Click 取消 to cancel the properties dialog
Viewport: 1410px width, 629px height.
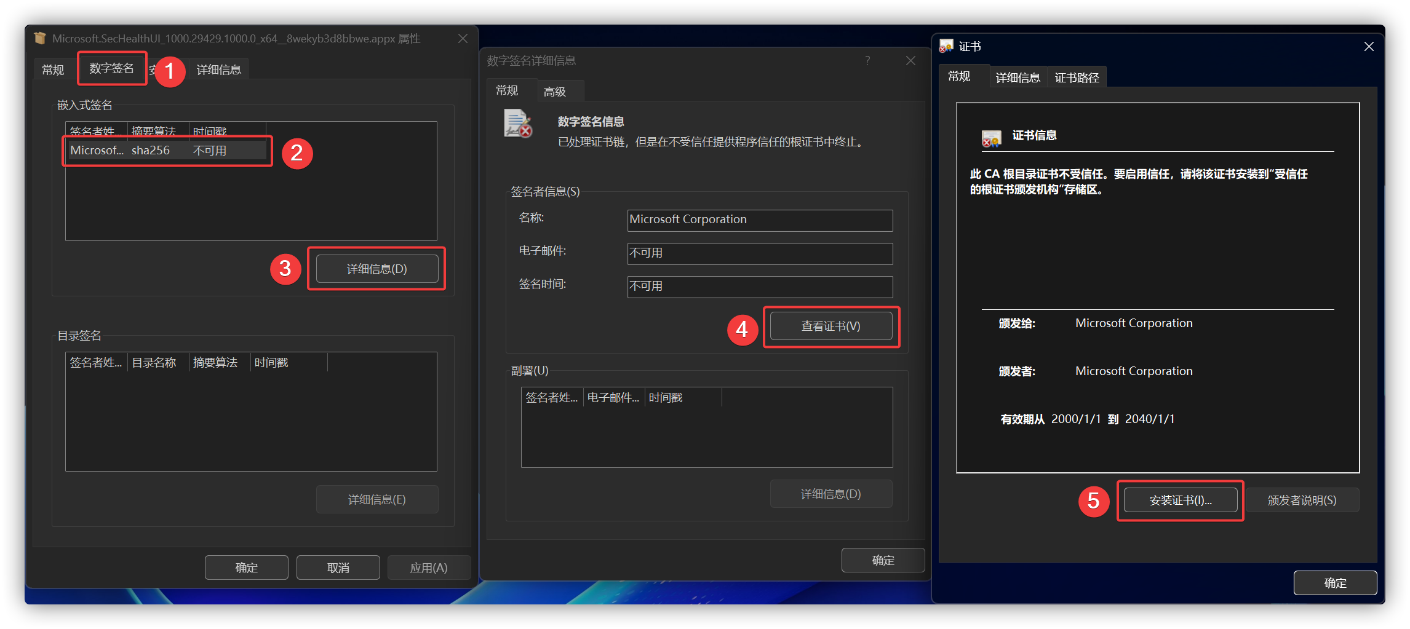338,567
